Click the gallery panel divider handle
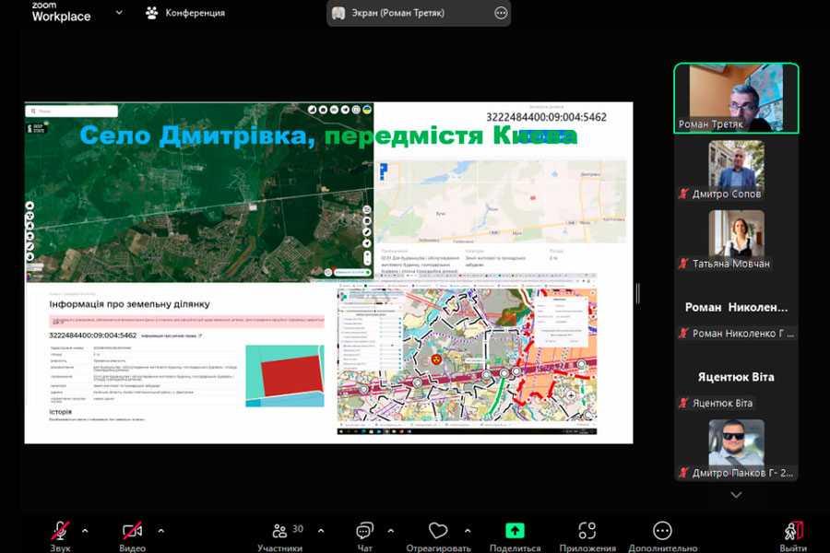 (x=638, y=293)
